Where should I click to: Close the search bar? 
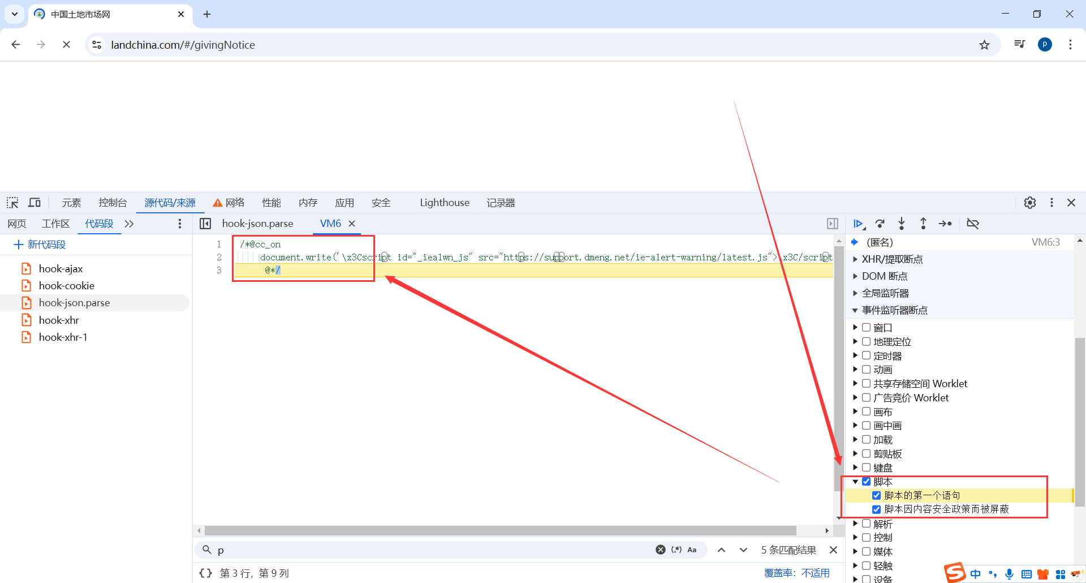pyautogui.click(x=833, y=550)
